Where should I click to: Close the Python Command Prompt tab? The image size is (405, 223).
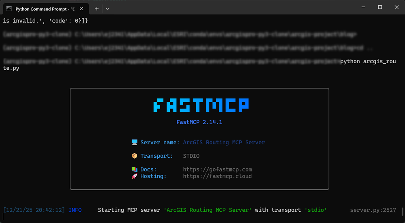coord(81,9)
